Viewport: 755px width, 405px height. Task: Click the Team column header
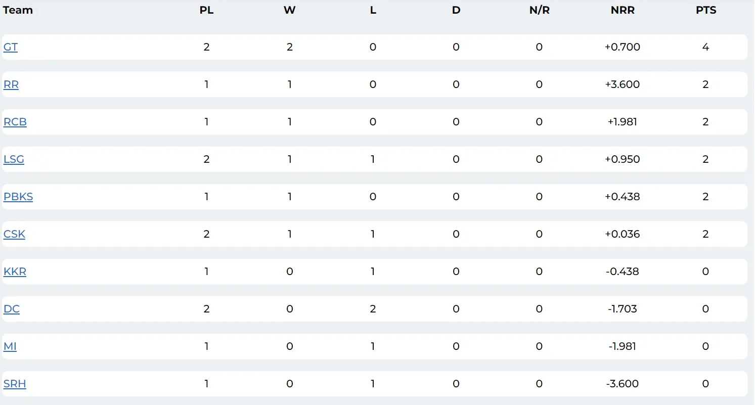click(x=18, y=10)
